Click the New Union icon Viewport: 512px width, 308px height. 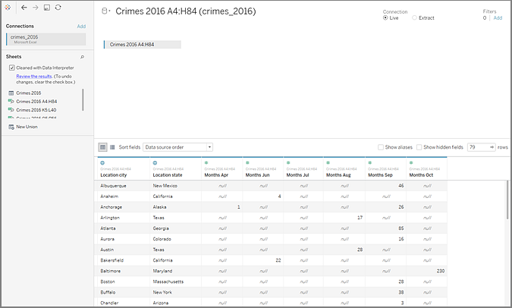tap(11, 127)
